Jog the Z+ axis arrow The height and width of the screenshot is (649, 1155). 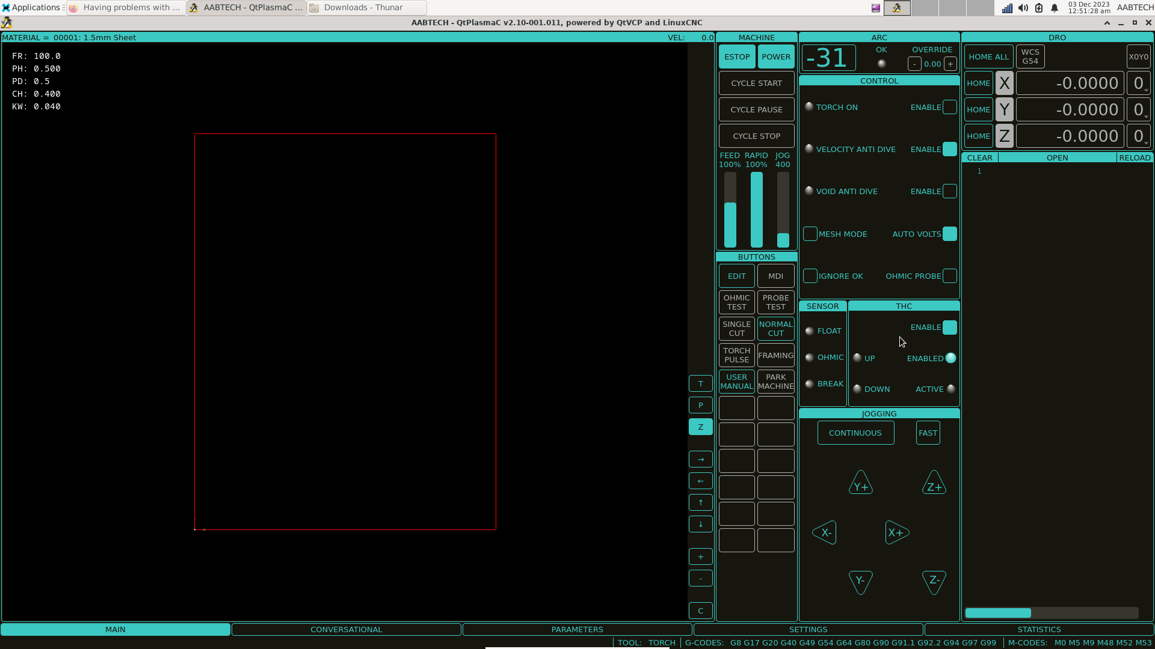point(934,483)
